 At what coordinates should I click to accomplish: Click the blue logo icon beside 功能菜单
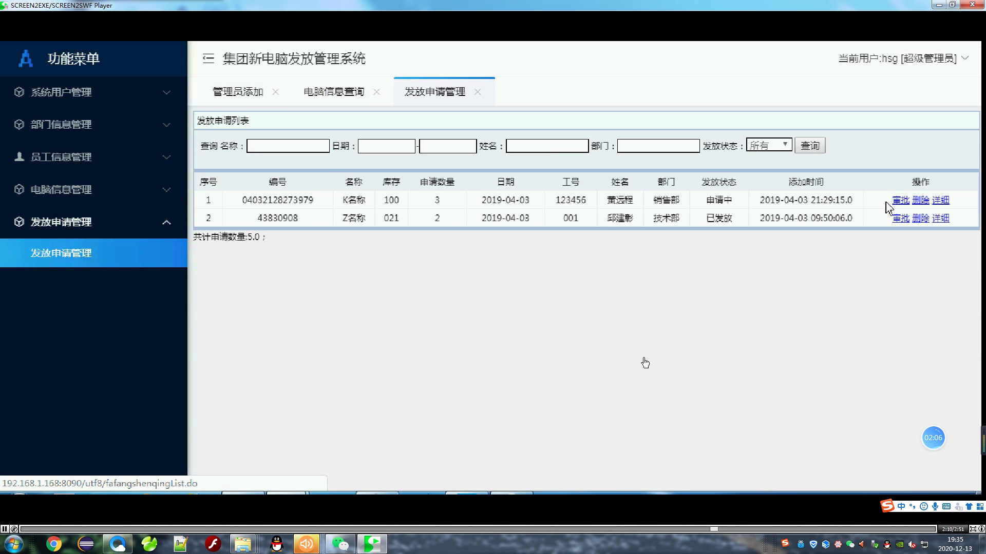click(25, 58)
